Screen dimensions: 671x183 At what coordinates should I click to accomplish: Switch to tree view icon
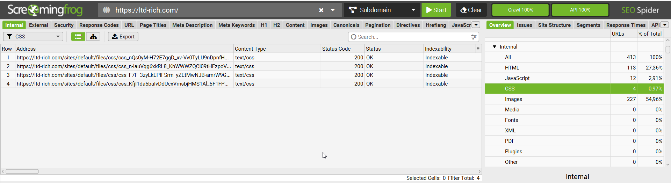click(93, 36)
